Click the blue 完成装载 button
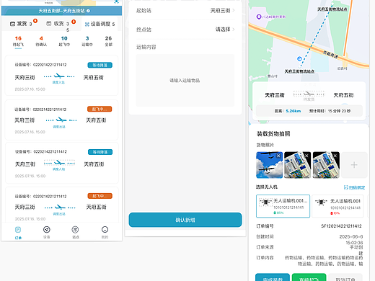Viewport: 375px width, 281px height. tap(273, 277)
